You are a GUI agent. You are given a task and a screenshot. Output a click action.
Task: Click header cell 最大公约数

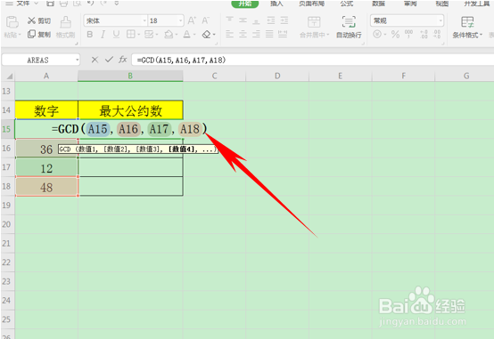click(130, 110)
